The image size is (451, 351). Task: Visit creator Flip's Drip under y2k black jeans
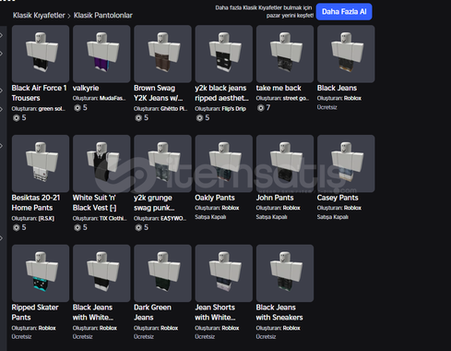(x=234, y=109)
